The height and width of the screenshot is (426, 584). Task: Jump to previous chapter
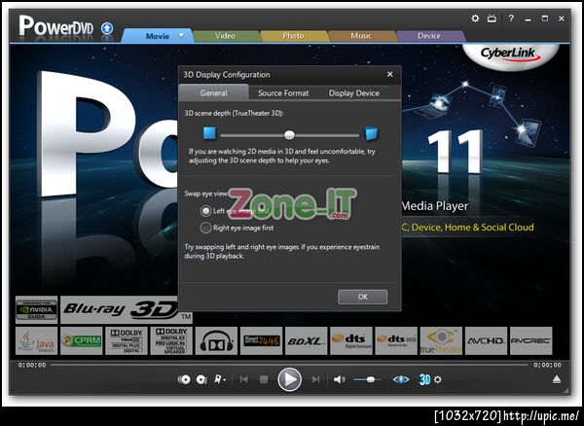(x=244, y=379)
